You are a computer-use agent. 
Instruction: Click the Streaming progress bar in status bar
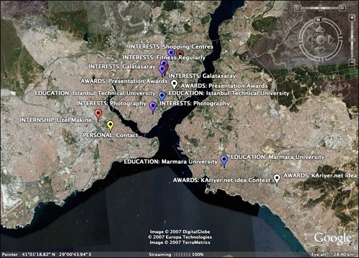[182, 255]
